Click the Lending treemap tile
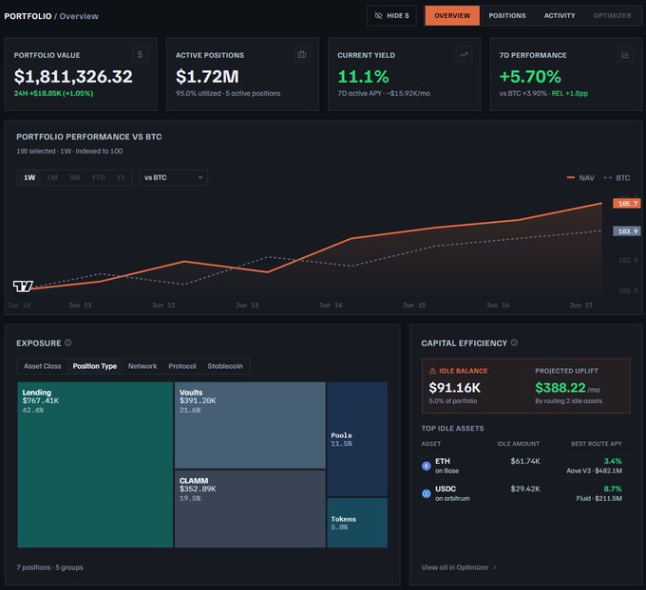Image resolution: width=646 pixels, height=590 pixels. [95, 465]
